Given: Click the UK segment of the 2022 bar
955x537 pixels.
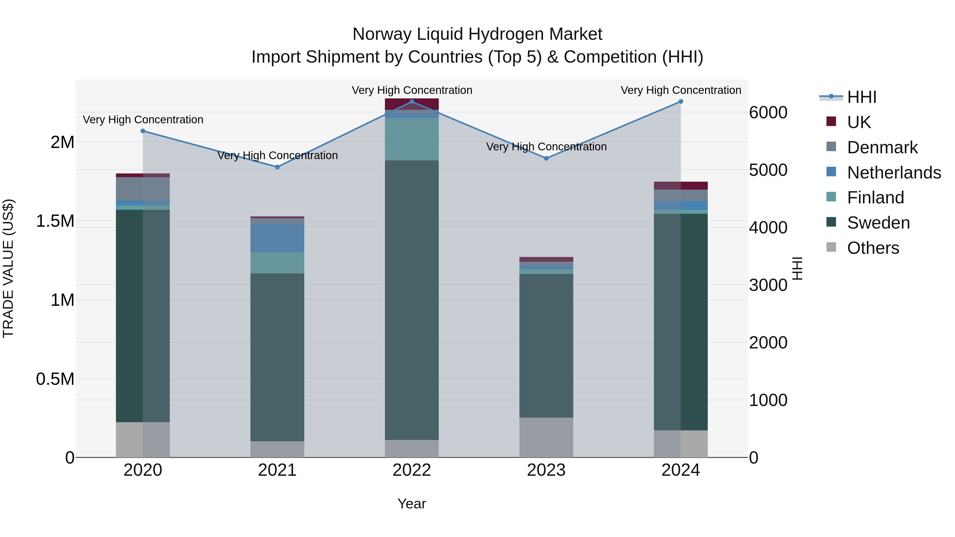Looking at the screenshot, I should (x=411, y=104).
